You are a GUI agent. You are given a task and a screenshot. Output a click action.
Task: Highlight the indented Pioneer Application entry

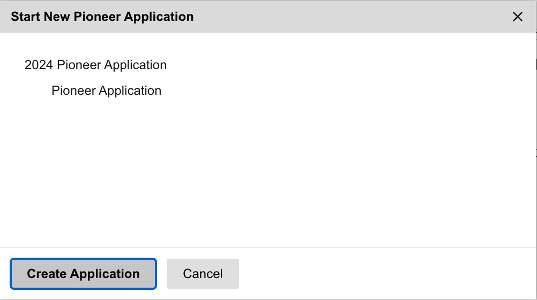106,91
